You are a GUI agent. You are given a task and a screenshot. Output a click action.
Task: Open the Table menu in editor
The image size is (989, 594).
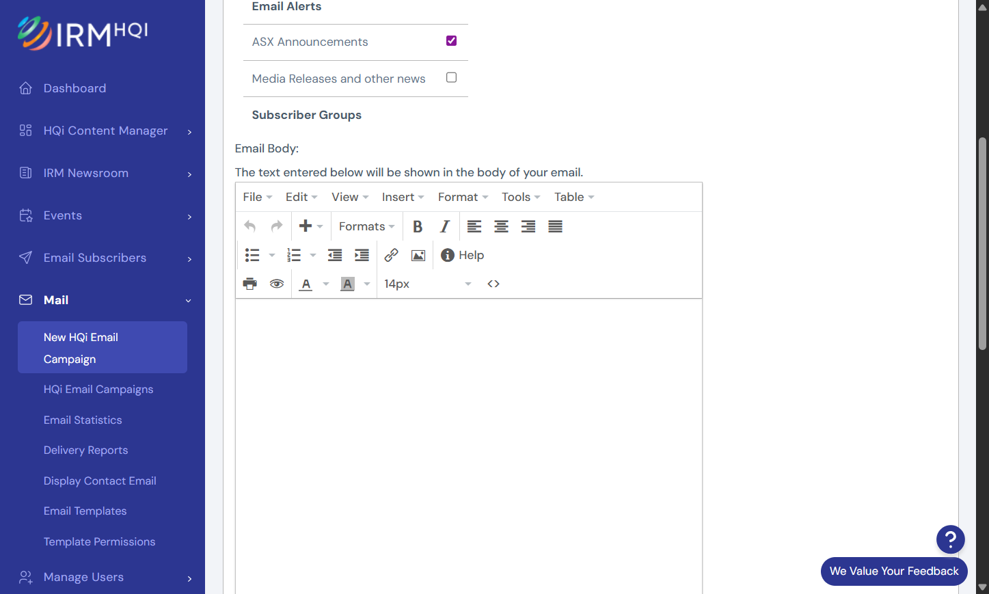[x=574, y=197]
